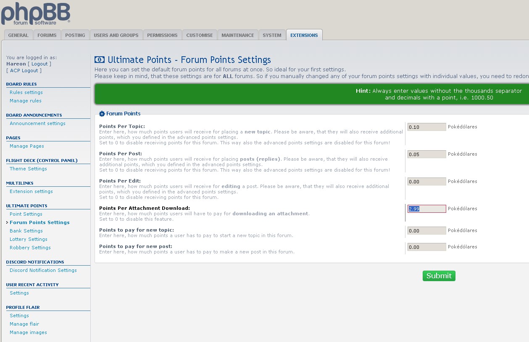
Task: Click the gear icon next to Forum Points
Action: (102, 114)
